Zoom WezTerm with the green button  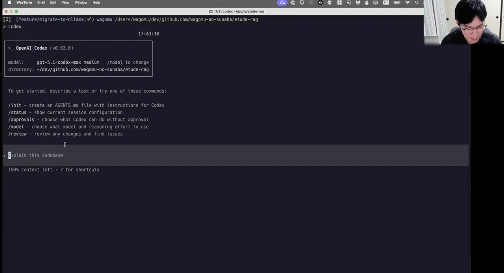click(x=16, y=11)
